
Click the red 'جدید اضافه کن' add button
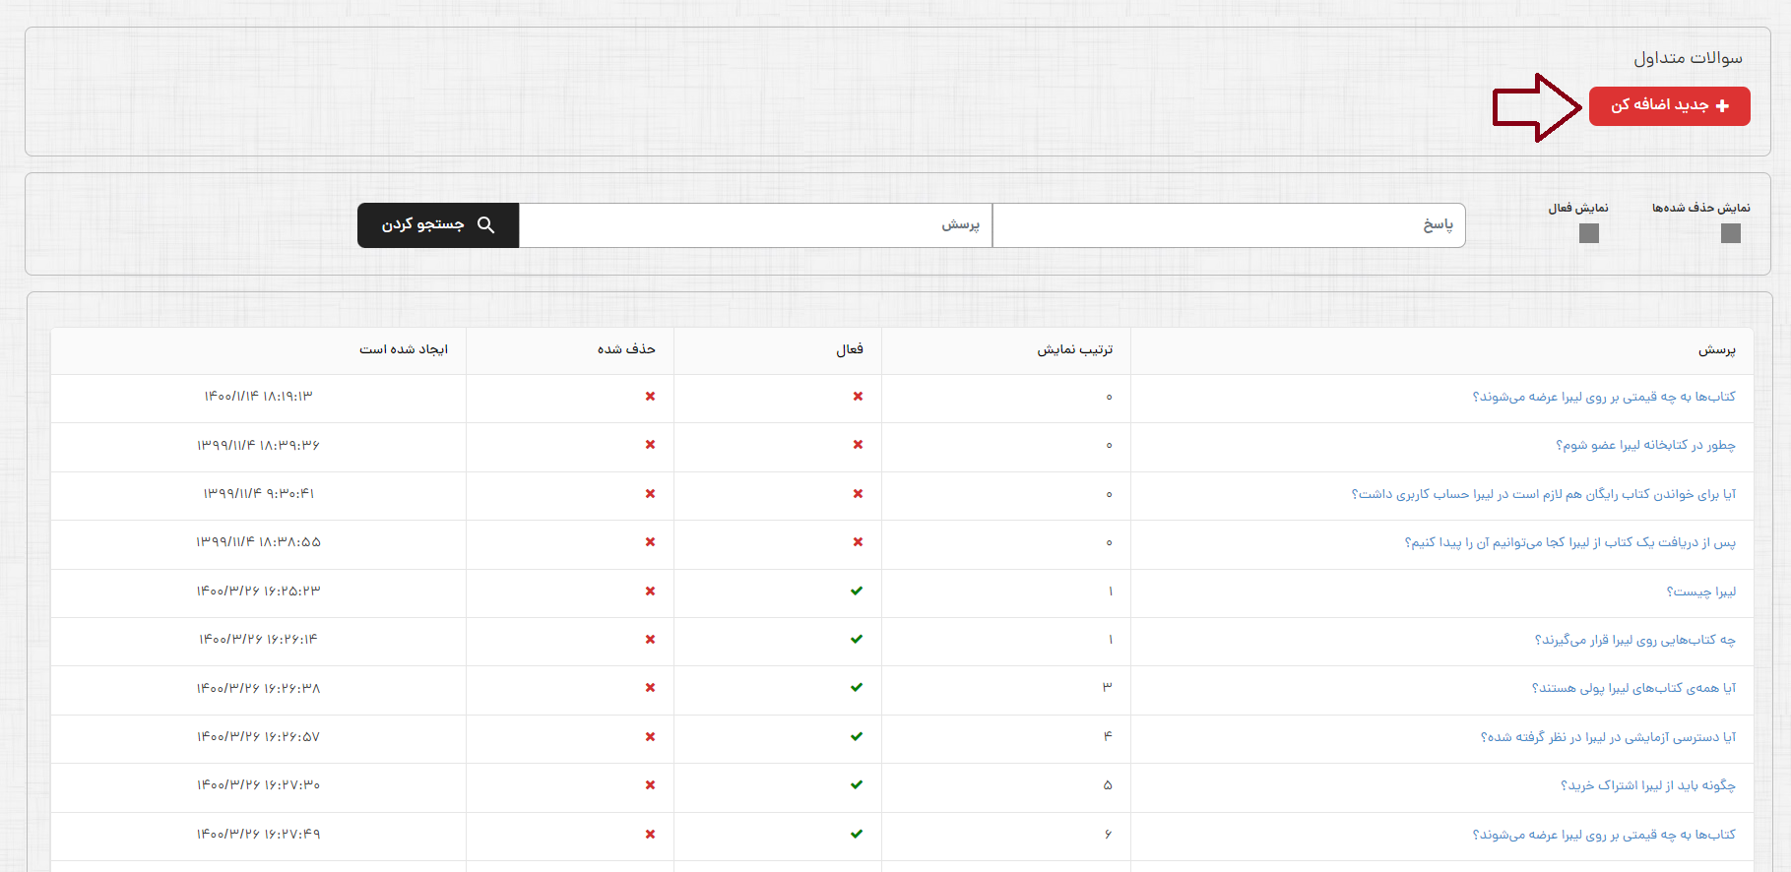click(x=1669, y=106)
